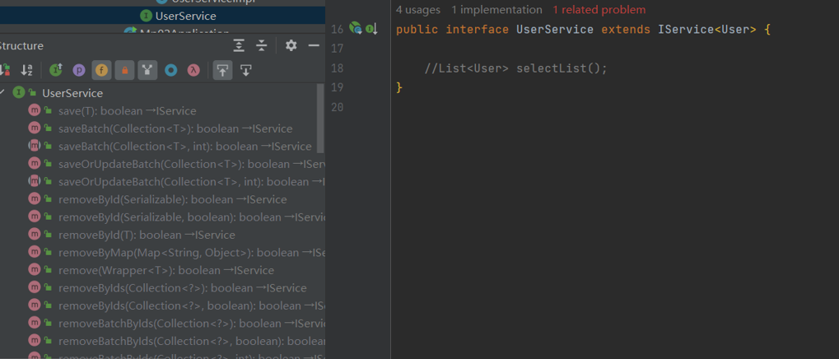Click the implemented-interface gutter icon on line 16

[372, 29]
